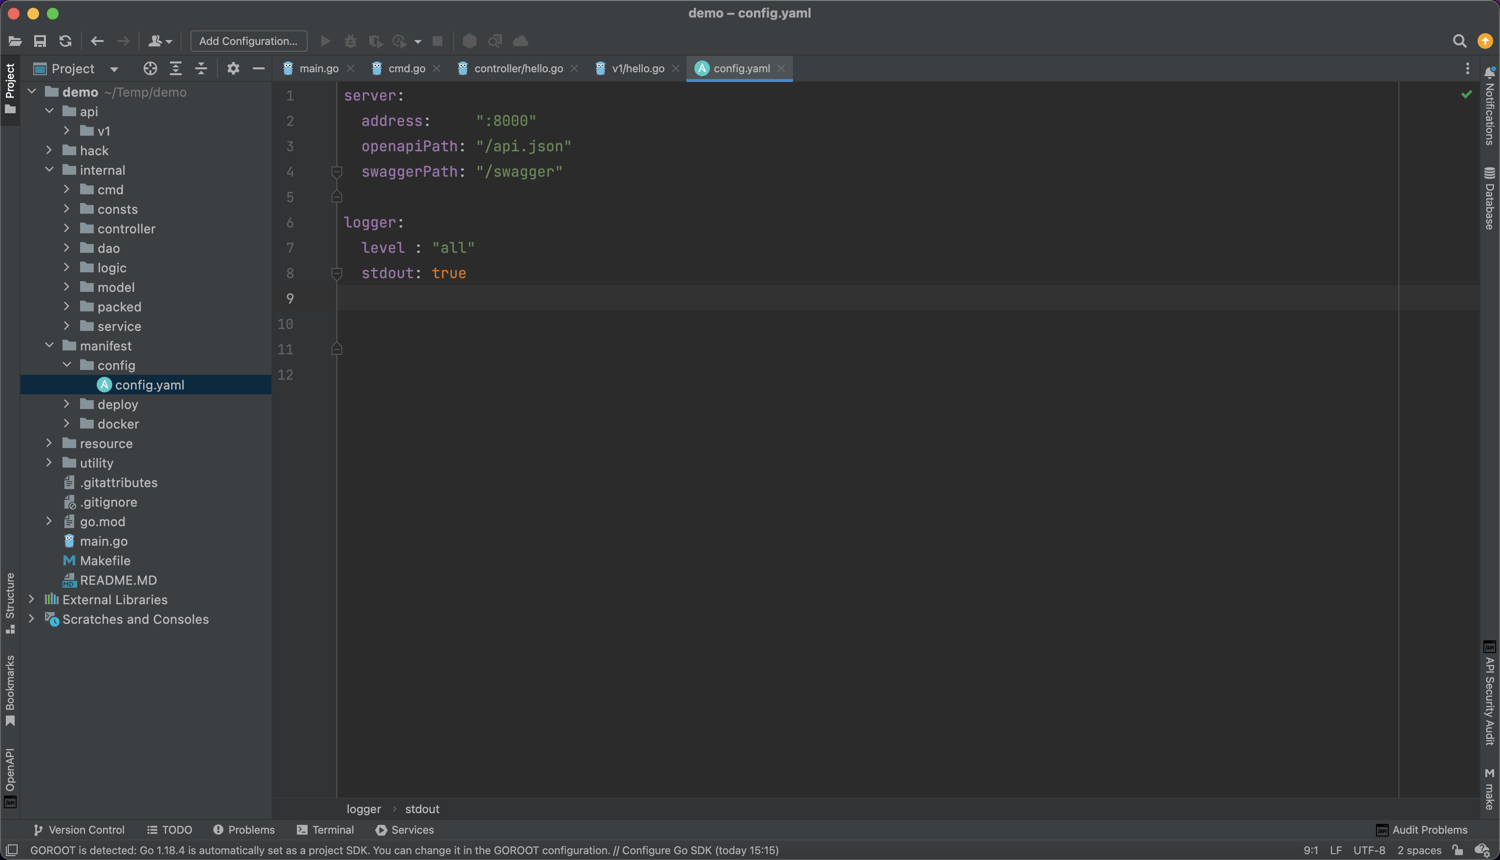1500x860 pixels.
Task: Click Expand All icon in Project panel
Action: click(x=175, y=68)
